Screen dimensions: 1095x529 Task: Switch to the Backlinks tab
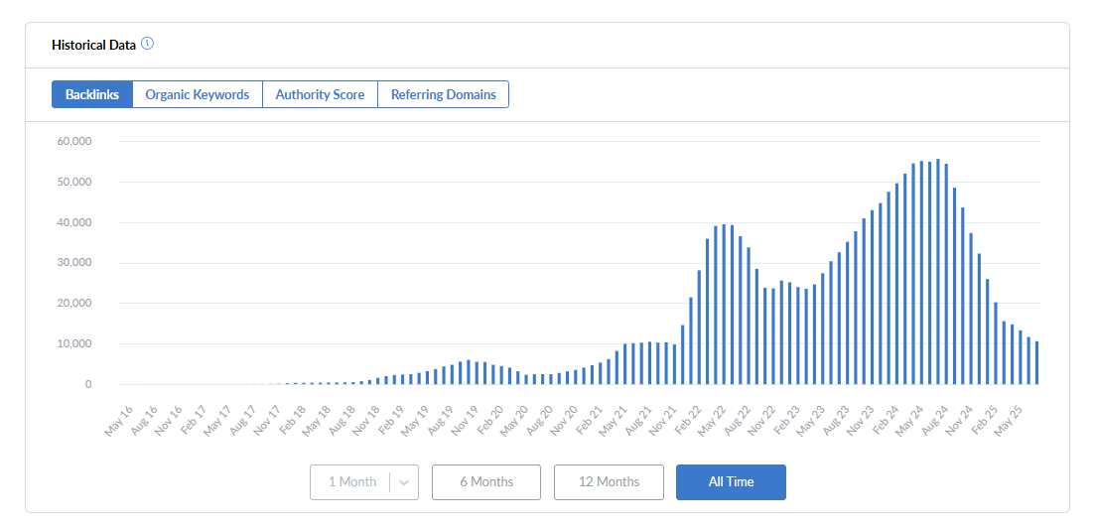coord(92,94)
